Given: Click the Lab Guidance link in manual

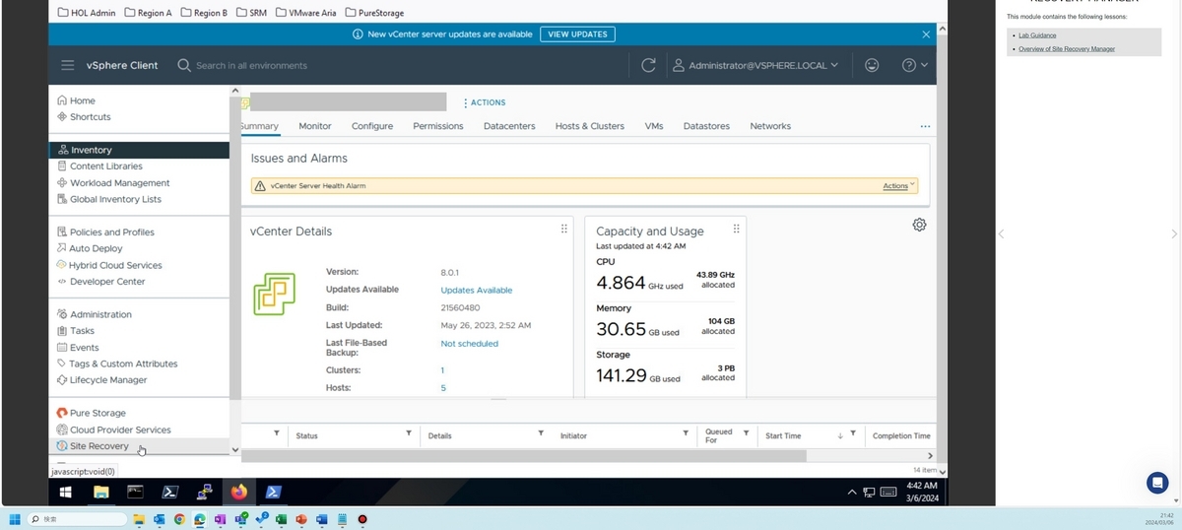Looking at the screenshot, I should (1037, 35).
